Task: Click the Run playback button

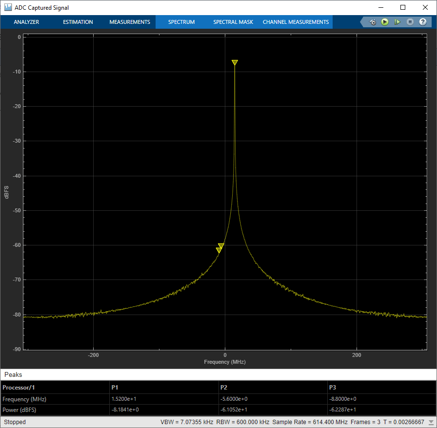Action: 385,22
